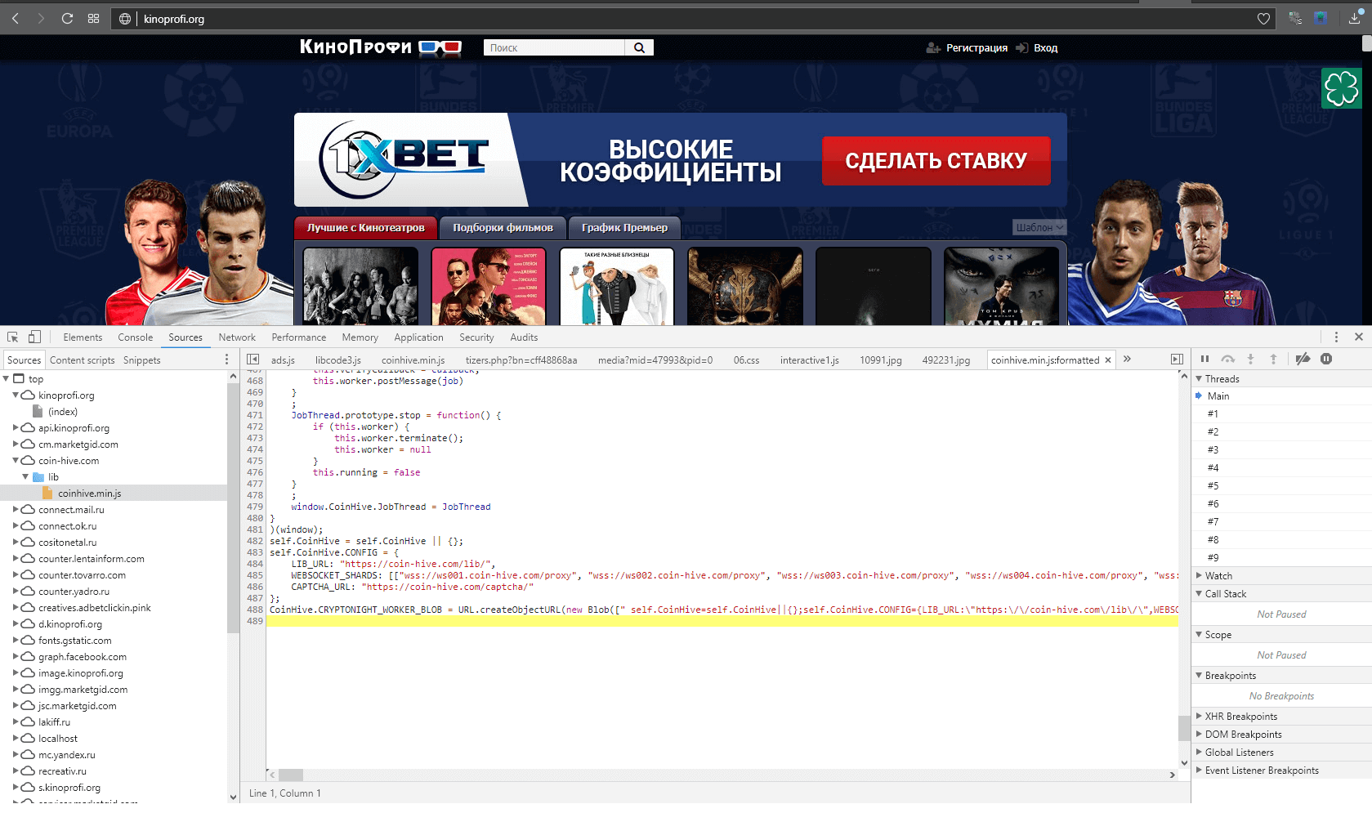The height and width of the screenshot is (813, 1372).
Task: Click the heart bookmark icon in address bar
Action: point(1263,19)
